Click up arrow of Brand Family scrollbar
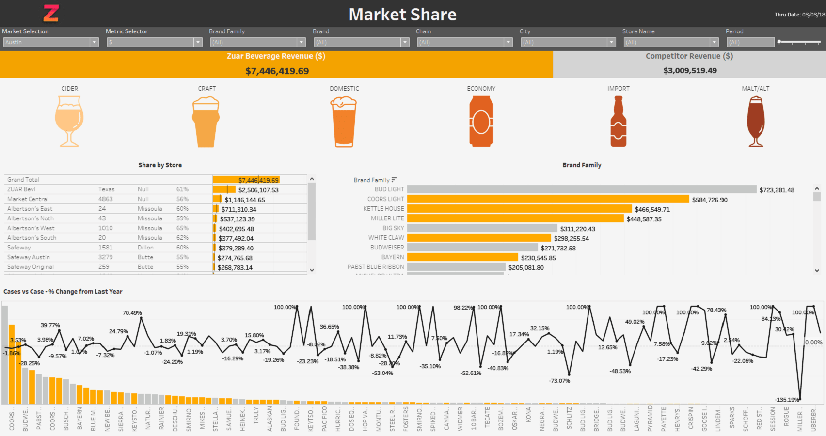The width and height of the screenshot is (826, 436). tap(817, 188)
